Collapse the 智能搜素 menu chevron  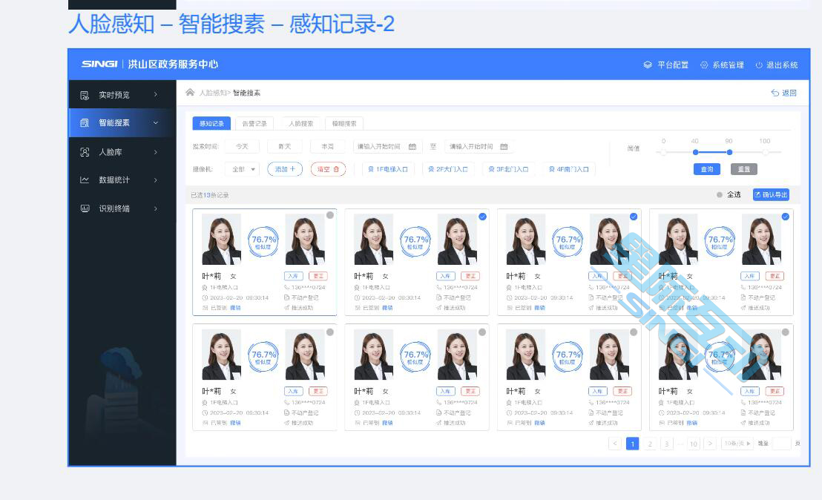coord(156,122)
